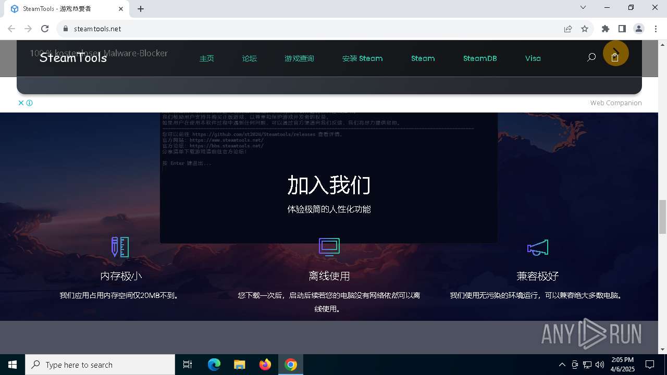
Task: Click the 内存极小 feature title
Action: click(121, 276)
